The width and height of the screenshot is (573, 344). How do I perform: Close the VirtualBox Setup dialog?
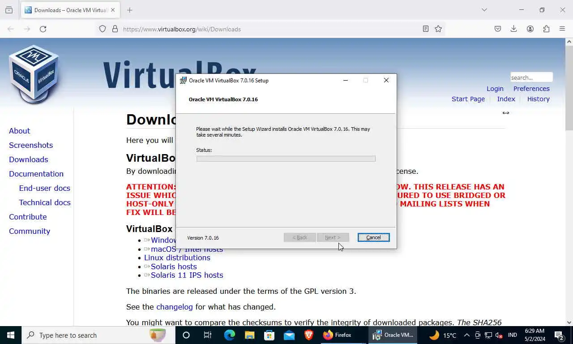(x=386, y=81)
